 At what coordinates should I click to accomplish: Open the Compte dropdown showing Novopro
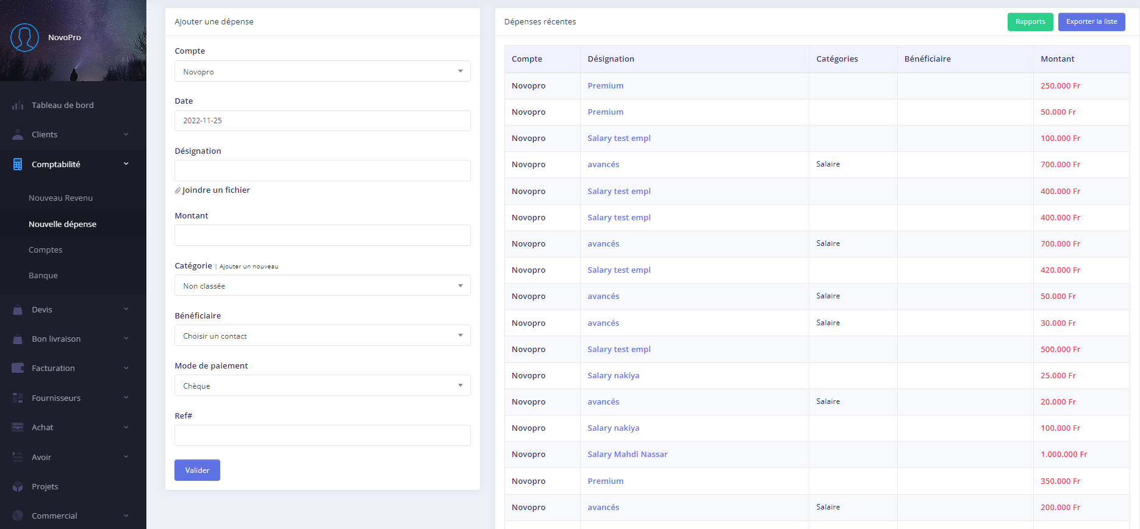(322, 71)
